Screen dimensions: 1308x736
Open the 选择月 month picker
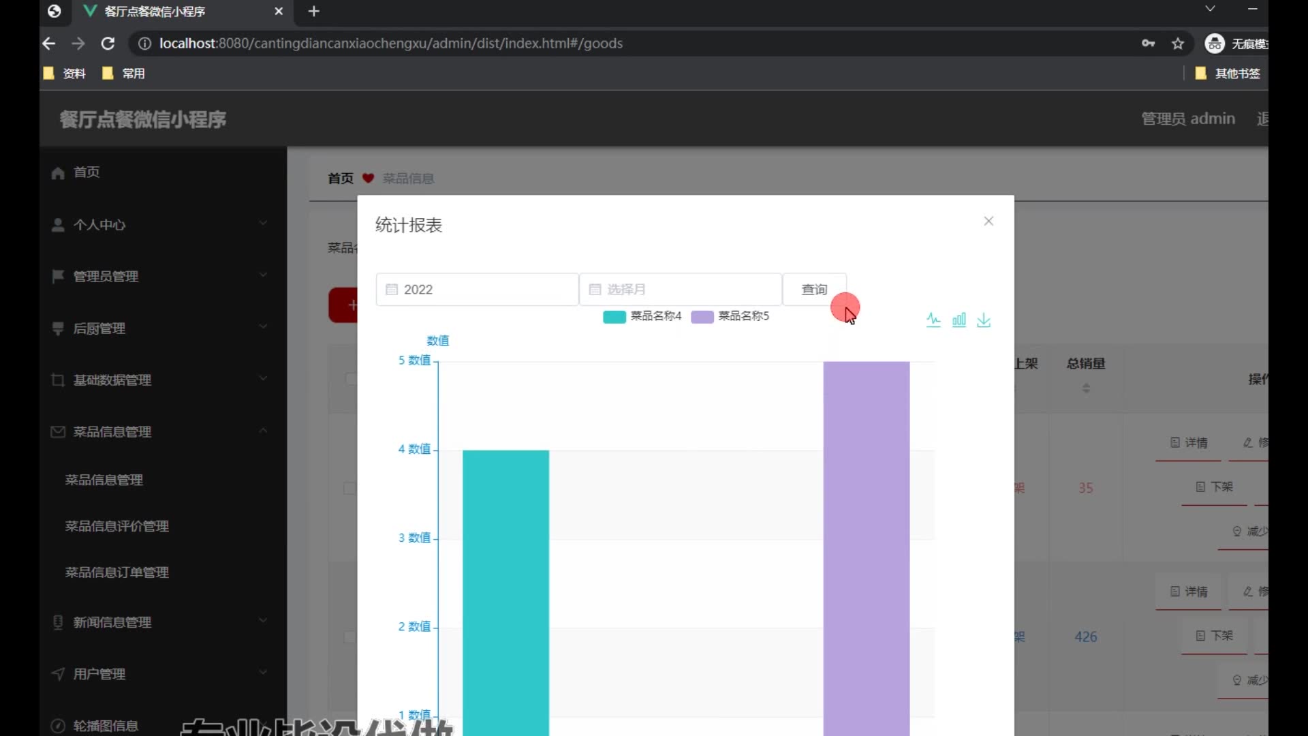[680, 290]
